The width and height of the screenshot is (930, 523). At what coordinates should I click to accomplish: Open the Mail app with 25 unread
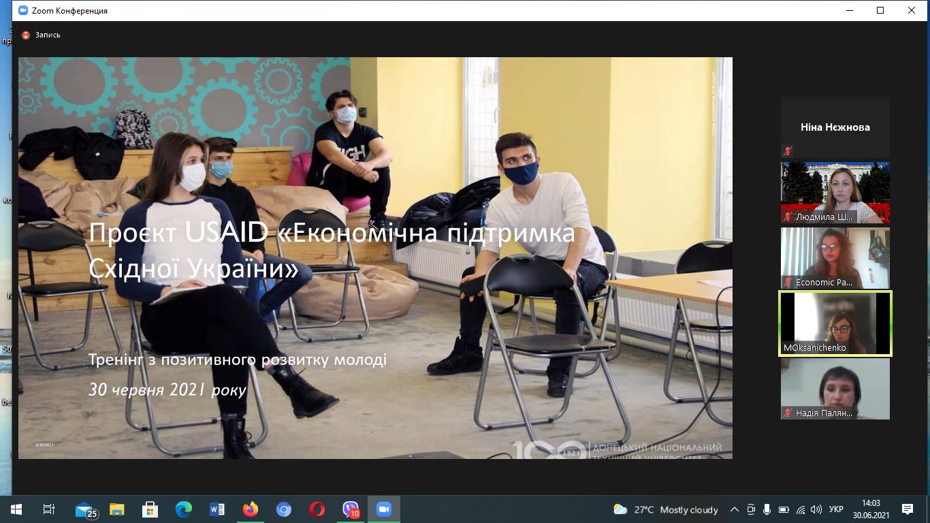pyautogui.click(x=86, y=509)
